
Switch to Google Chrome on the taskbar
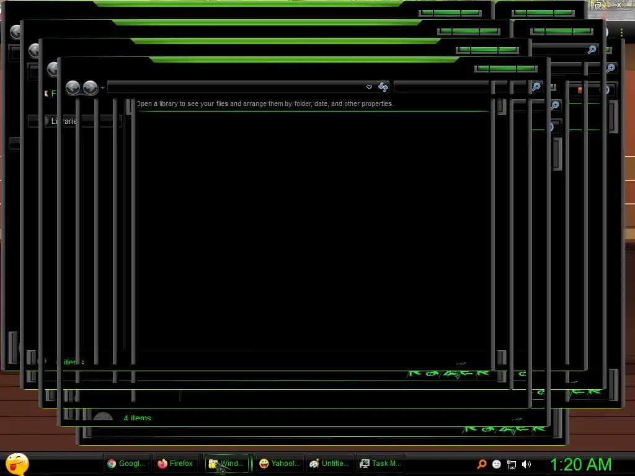pos(127,464)
